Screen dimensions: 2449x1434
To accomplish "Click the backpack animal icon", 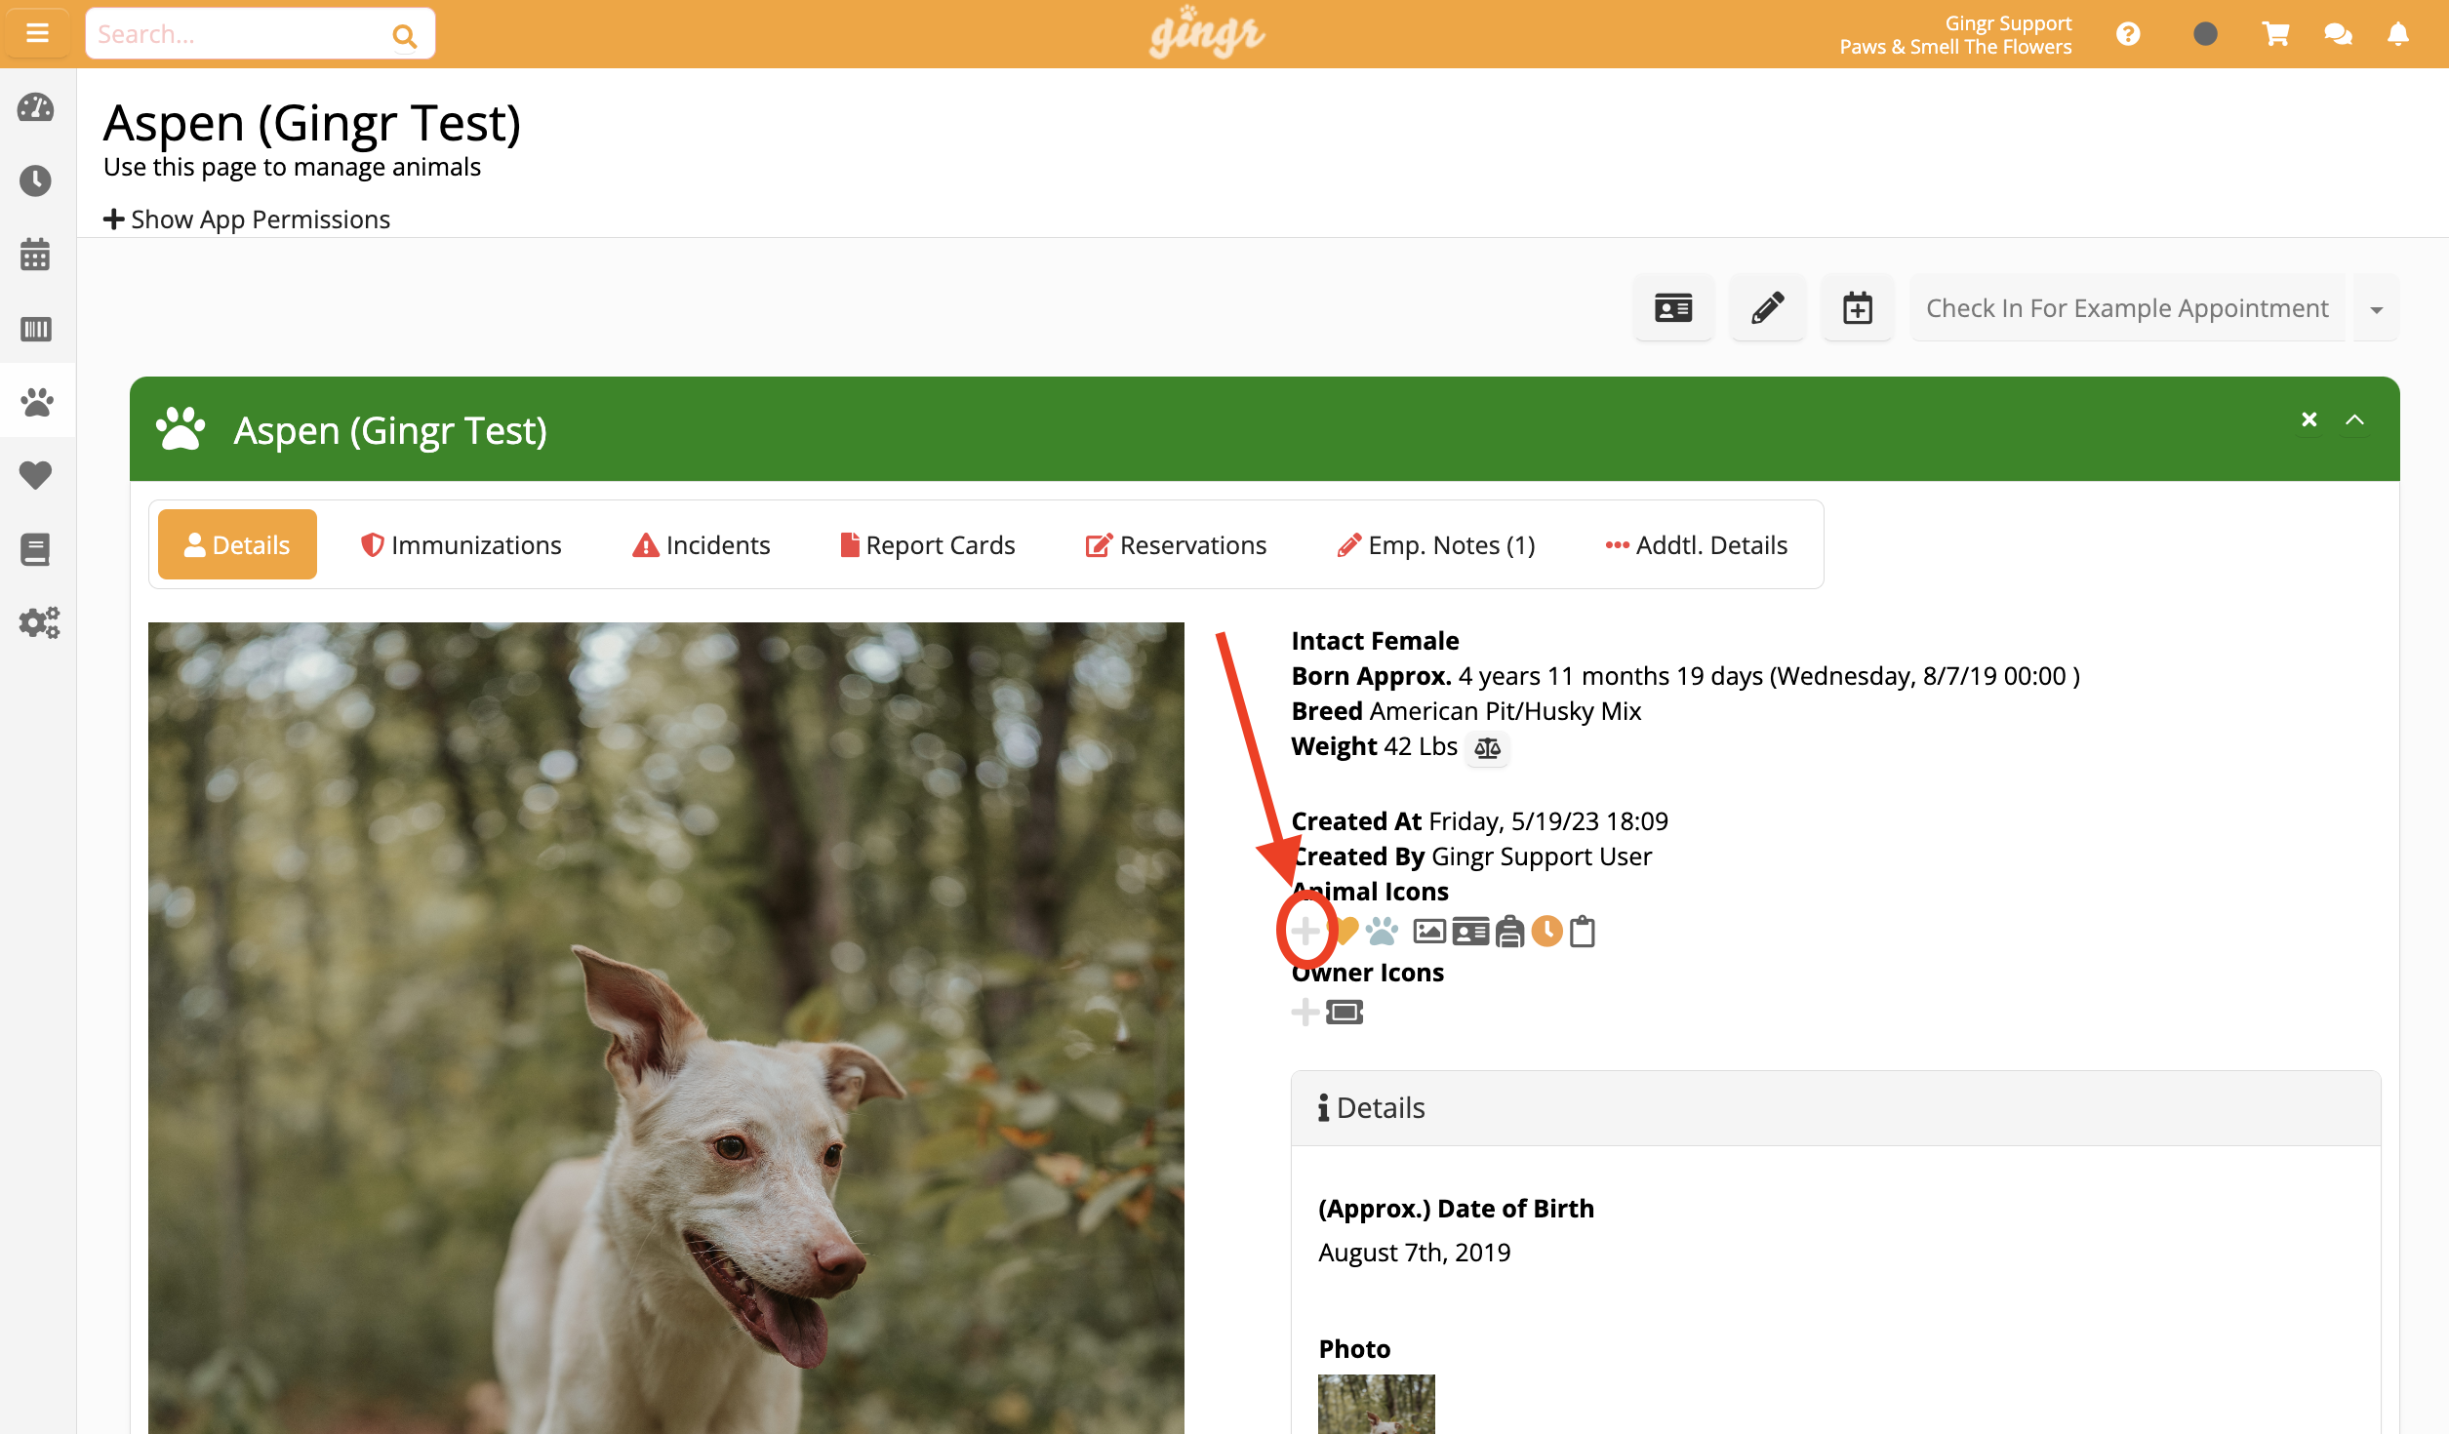I will point(1509,932).
